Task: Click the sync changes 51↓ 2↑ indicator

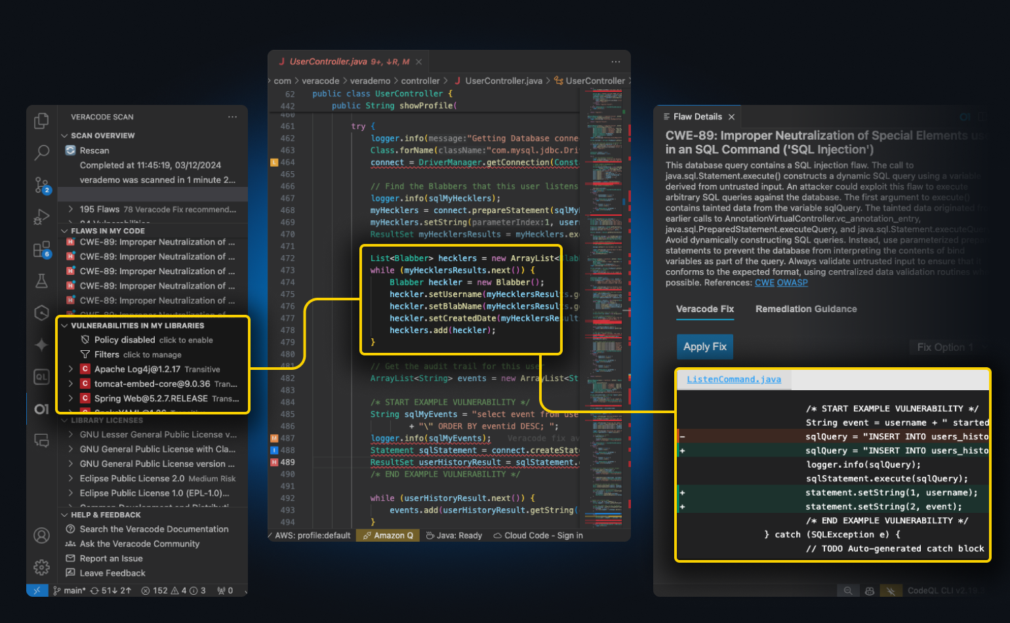Action: (x=111, y=590)
